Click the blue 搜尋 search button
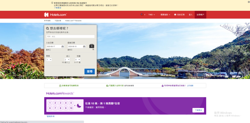The image size is (250, 123). [89, 71]
